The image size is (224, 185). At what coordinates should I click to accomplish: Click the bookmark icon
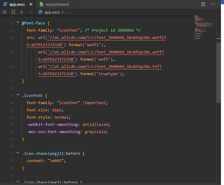(x=13, y=12)
